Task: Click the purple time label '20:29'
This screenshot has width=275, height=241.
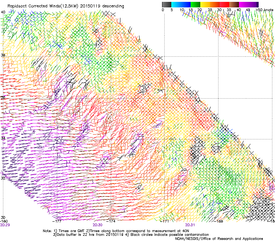Action: (x=5, y=225)
